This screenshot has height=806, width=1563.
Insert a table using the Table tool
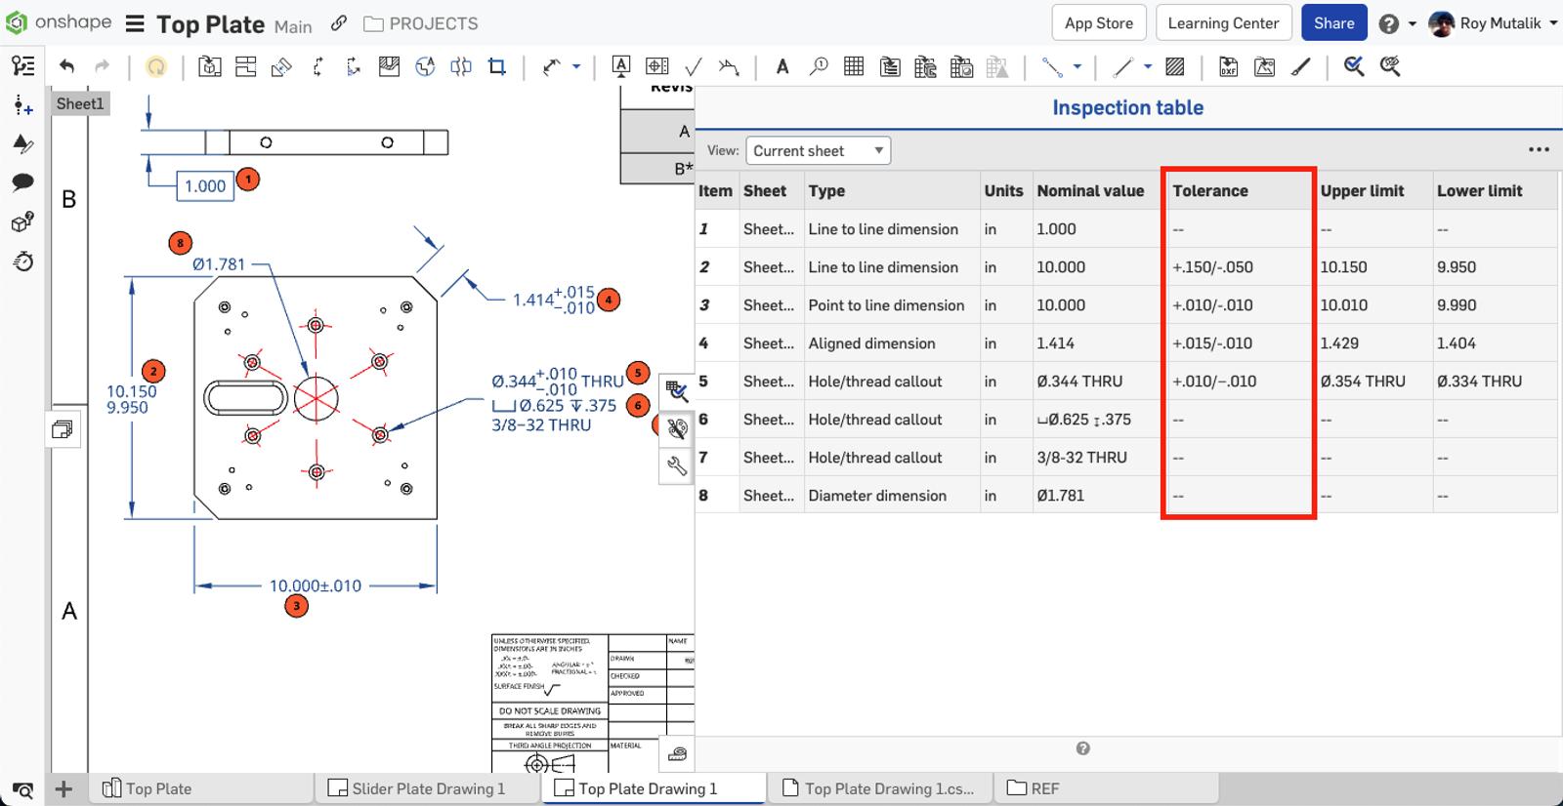coord(854,66)
